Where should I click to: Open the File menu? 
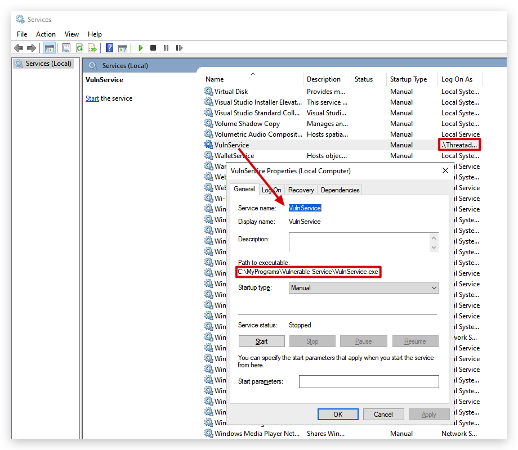(22, 34)
